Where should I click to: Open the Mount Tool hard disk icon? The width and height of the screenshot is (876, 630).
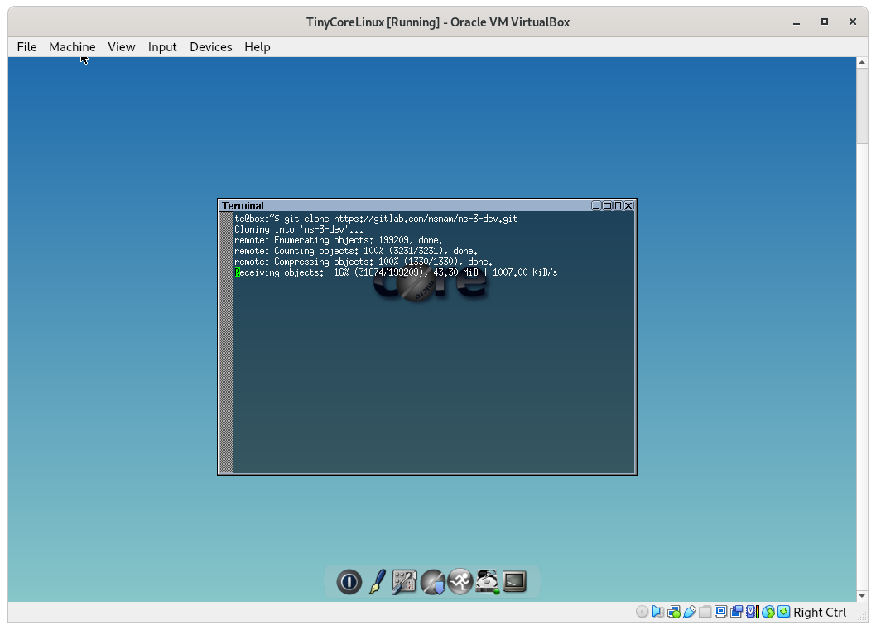(x=487, y=582)
